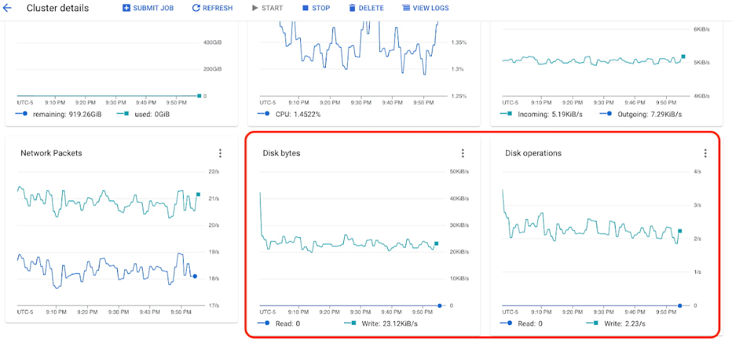Toggle Disk bytes 'Read: 0' legend
The image size is (732, 347).
(x=279, y=324)
